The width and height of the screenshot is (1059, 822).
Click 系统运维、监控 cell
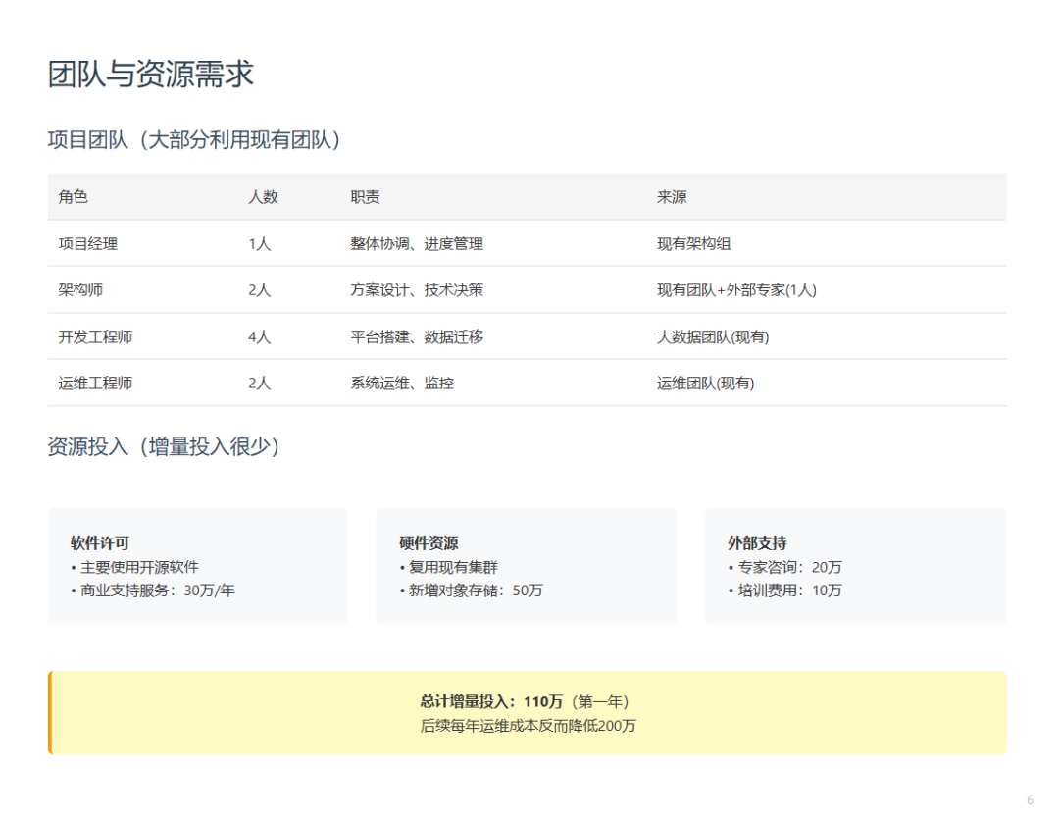point(402,383)
